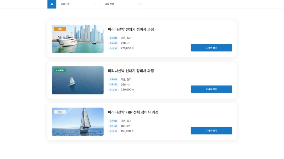Open the sailboat on open sea thumbnail
The height and width of the screenshot is (159, 284).
(78, 80)
